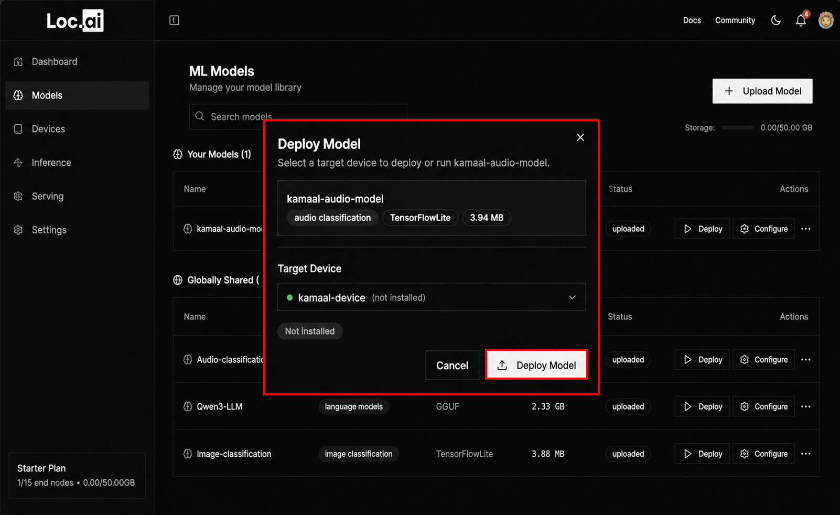Image resolution: width=840 pixels, height=515 pixels.
Task: Click the Devices icon in sidebar
Action: pyautogui.click(x=18, y=129)
